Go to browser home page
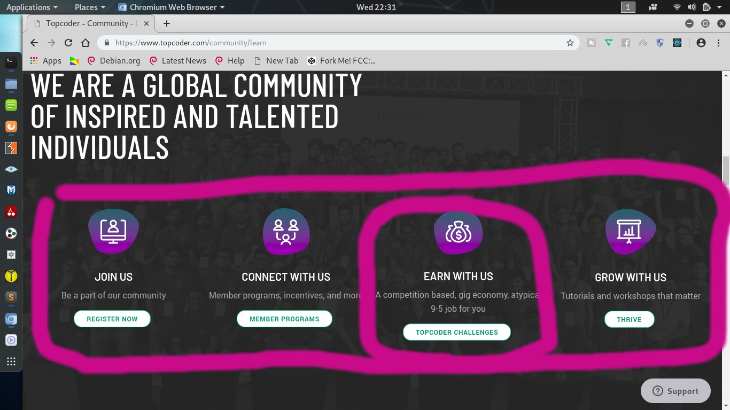 tap(86, 43)
